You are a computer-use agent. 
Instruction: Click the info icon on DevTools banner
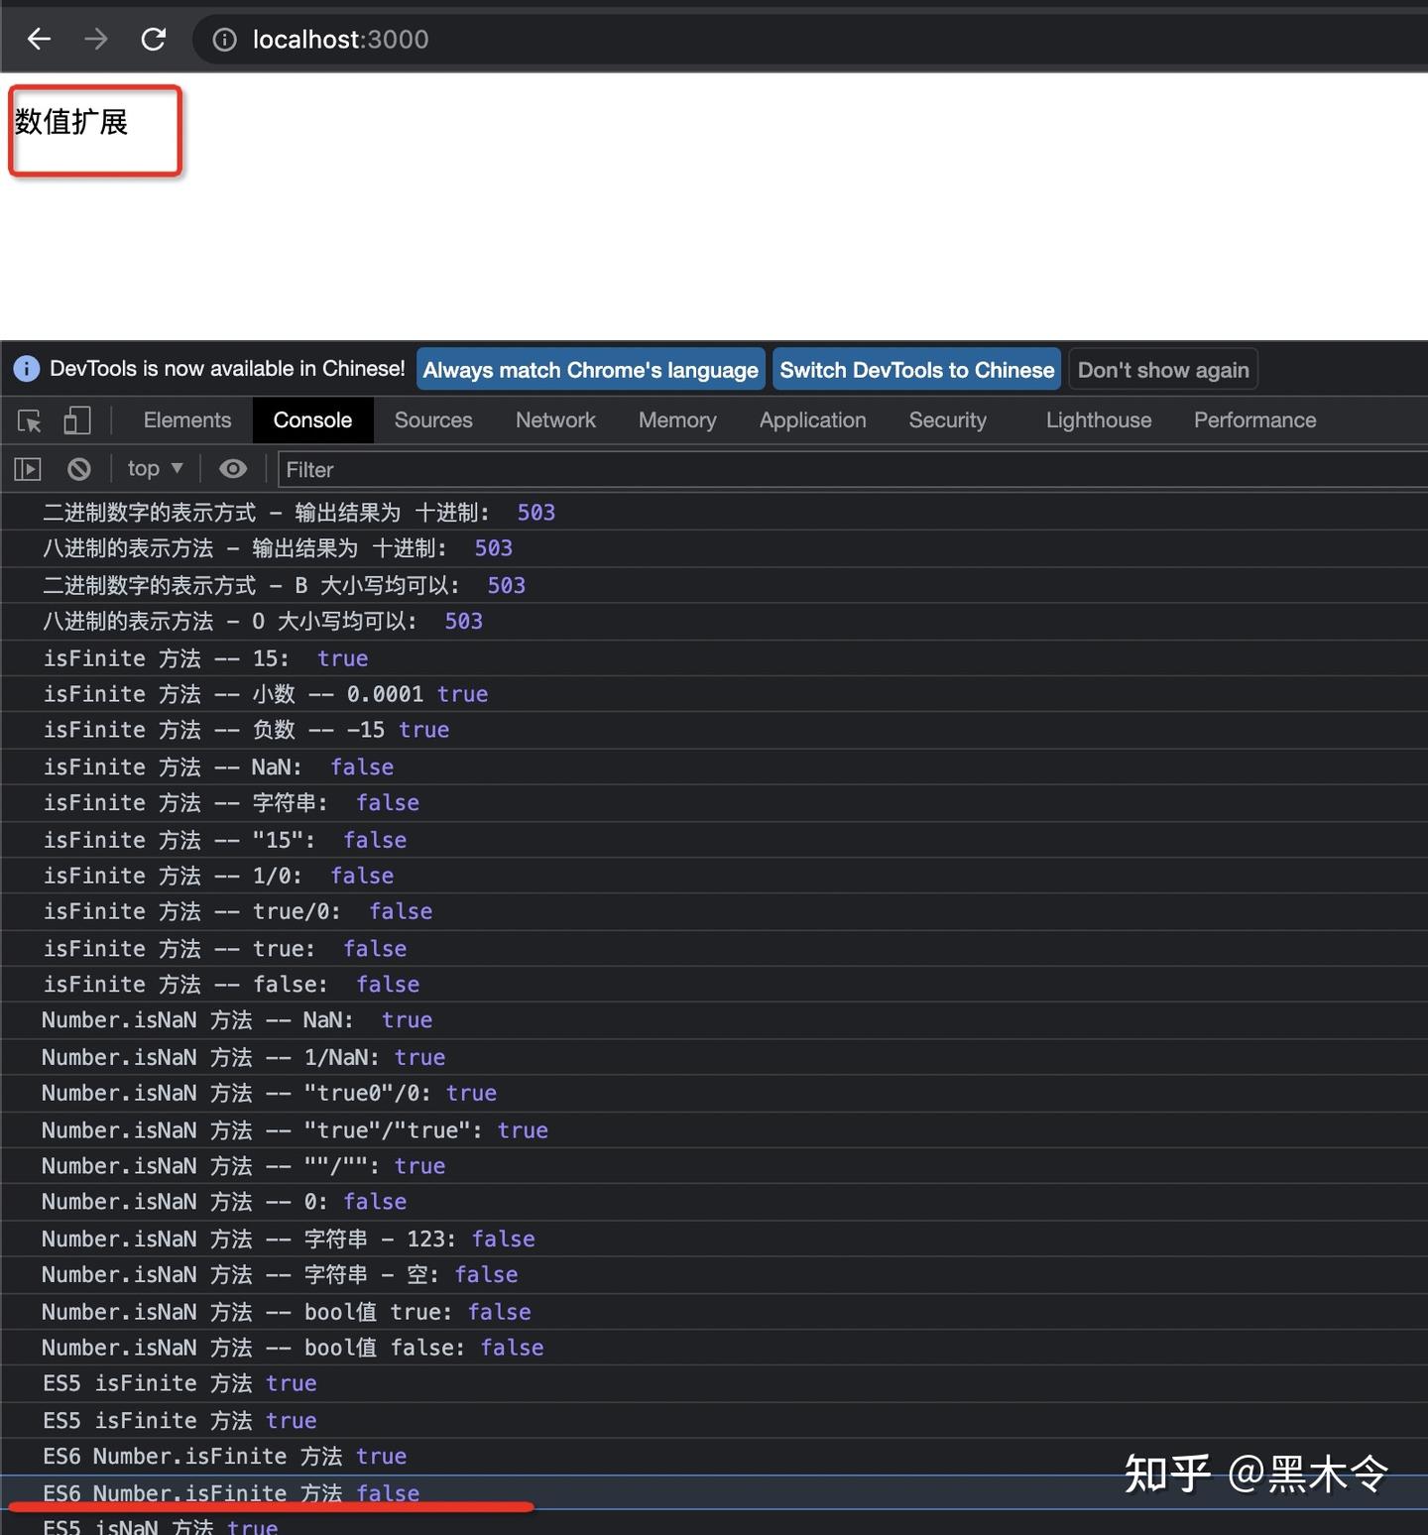point(25,368)
